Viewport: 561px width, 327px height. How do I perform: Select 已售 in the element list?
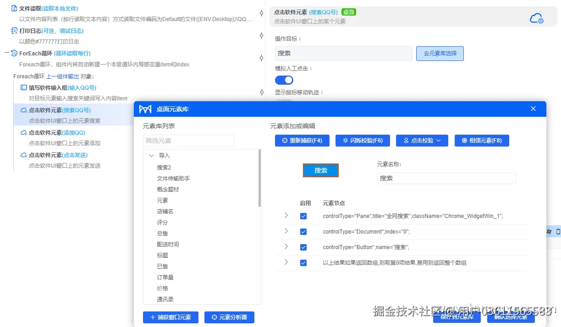click(162, 267)
